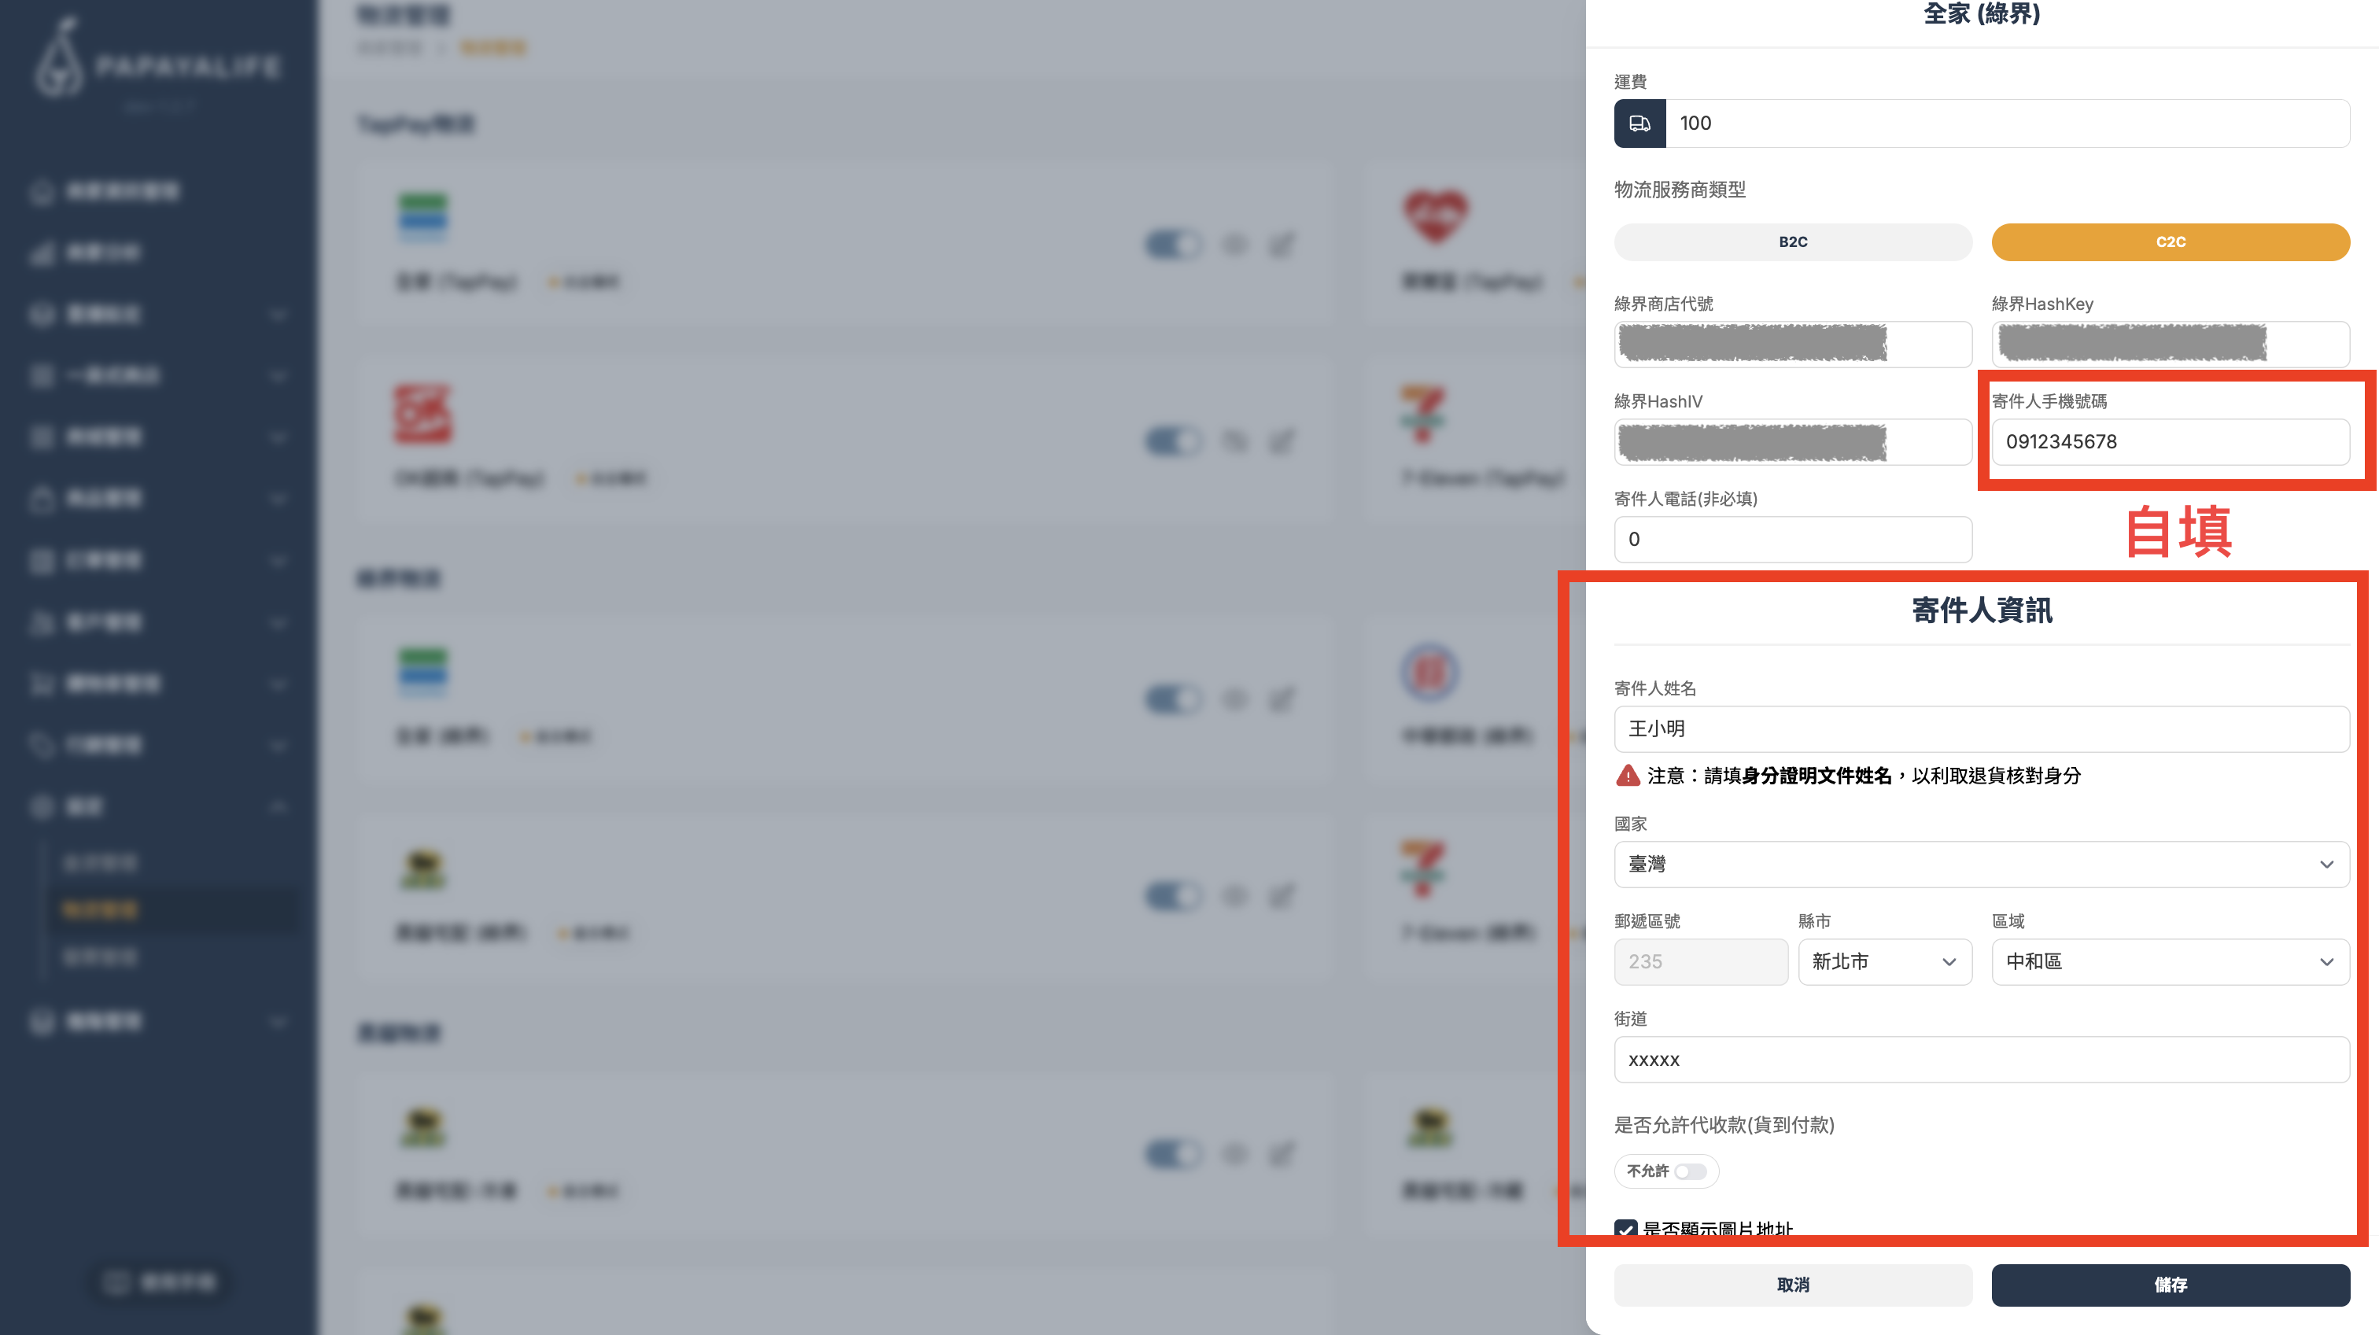Select the B2C service type
The height and width of the screenshot is (1335, 2379).
[x=1793, y=242]
